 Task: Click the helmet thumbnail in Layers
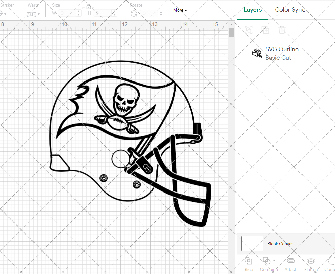coord(257,53)
